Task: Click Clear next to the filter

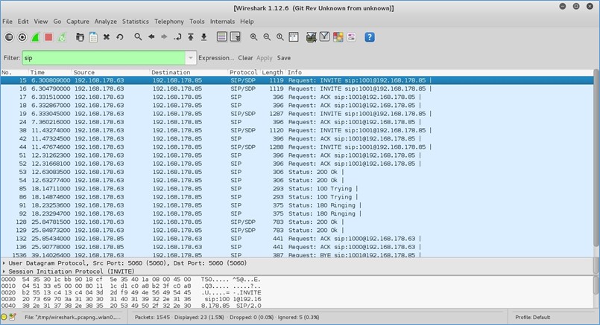Action: coord(245,57)
